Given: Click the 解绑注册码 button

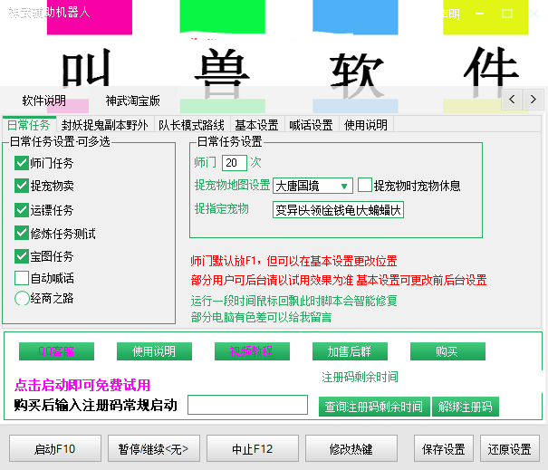Looking at the screenshot, I should coord(466,407).
